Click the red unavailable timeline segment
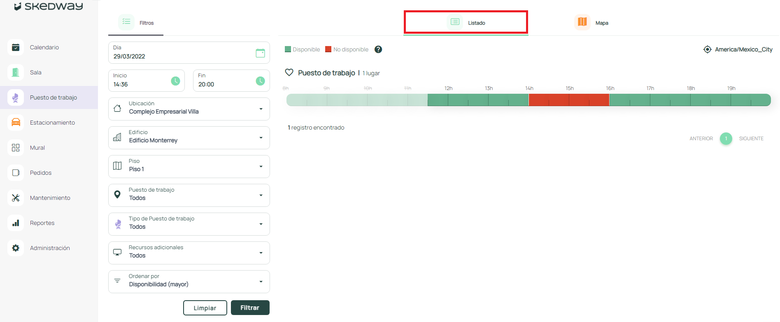This screenshot has width=780, height=322. click(569, 100)
